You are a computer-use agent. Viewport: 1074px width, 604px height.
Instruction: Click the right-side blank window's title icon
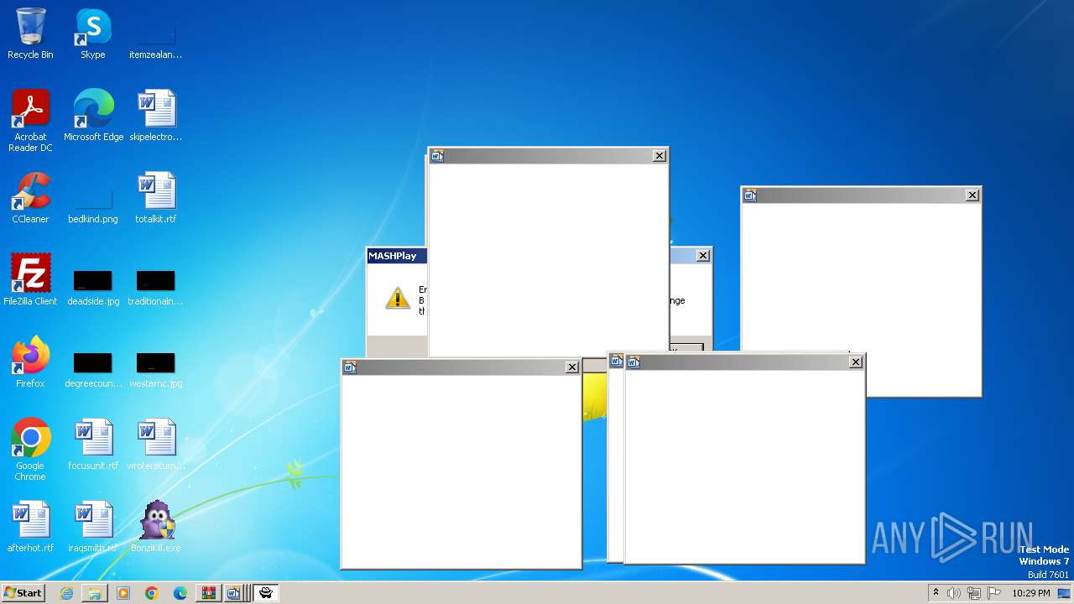coord(750,195)
